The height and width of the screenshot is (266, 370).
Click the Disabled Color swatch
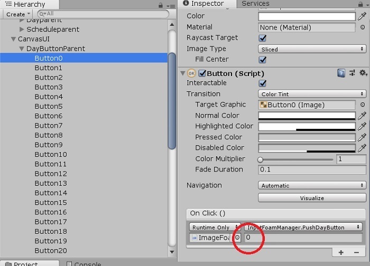tap(307, 148)
